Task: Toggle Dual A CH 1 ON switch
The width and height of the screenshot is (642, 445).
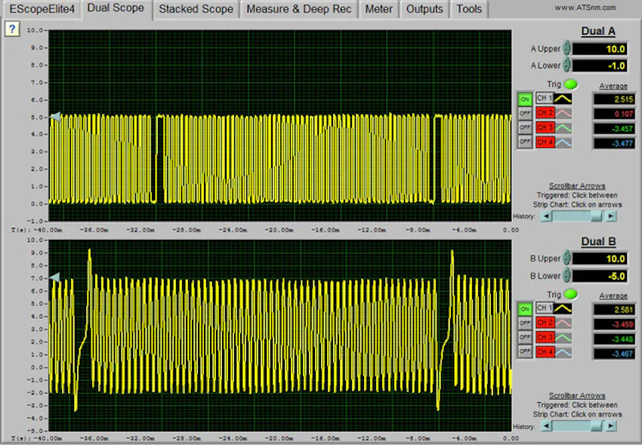Action: tap(525, 99)
